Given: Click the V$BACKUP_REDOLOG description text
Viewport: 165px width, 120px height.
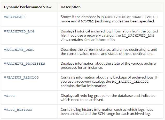Looking at the screenshot, I should click(x=109, y=82).
